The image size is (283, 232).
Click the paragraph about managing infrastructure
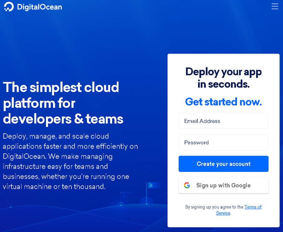pyautogui.click(x=70, y=161)
